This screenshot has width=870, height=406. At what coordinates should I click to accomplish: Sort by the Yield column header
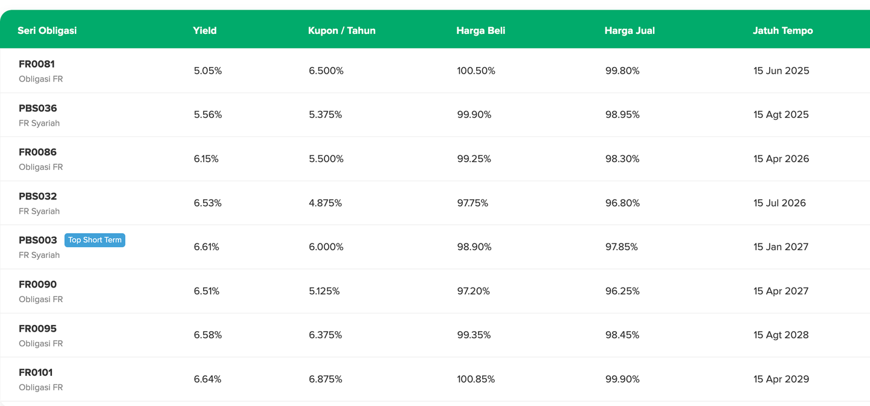tap(205, 30)
